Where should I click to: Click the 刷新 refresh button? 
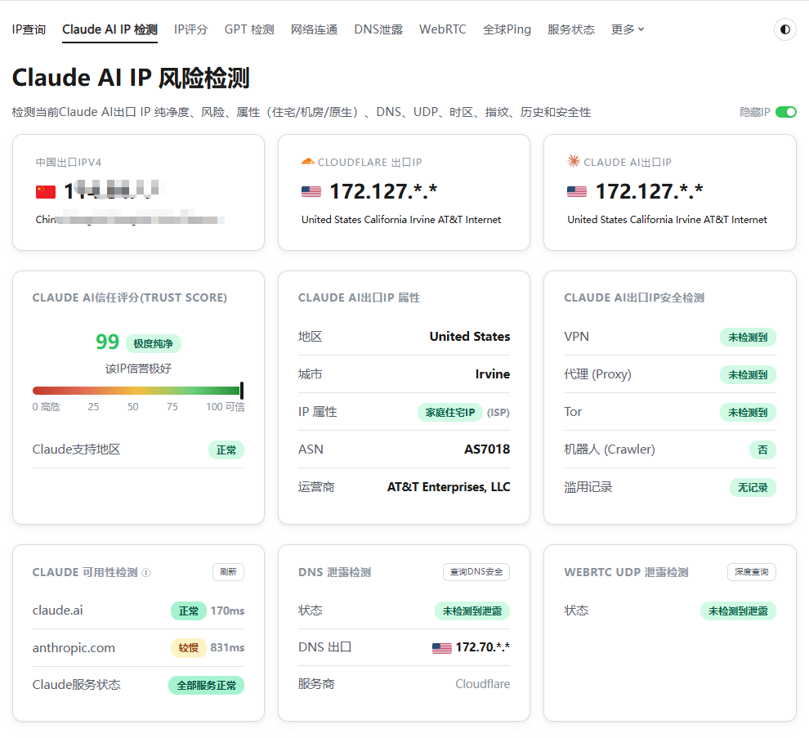228,572
